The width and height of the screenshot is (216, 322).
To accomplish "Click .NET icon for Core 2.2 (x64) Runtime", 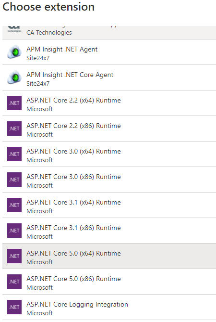I will point(14,103).
